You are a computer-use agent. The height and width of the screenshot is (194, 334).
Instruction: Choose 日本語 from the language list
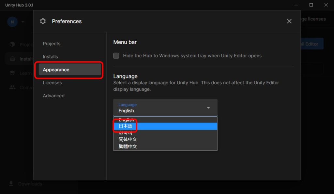click(165, 126)
